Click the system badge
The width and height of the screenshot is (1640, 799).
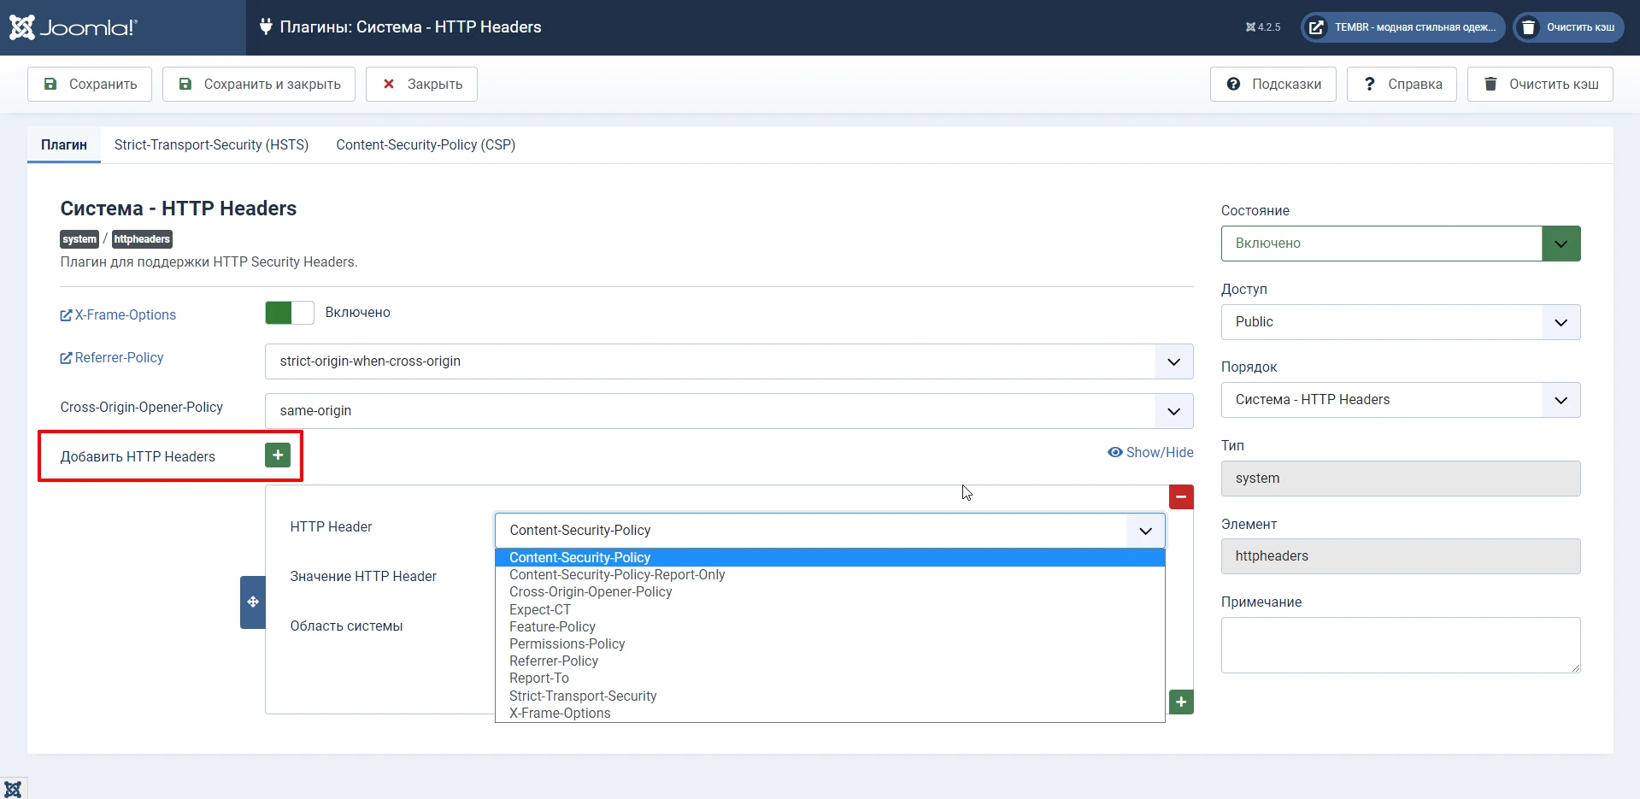tap(79, 239)
